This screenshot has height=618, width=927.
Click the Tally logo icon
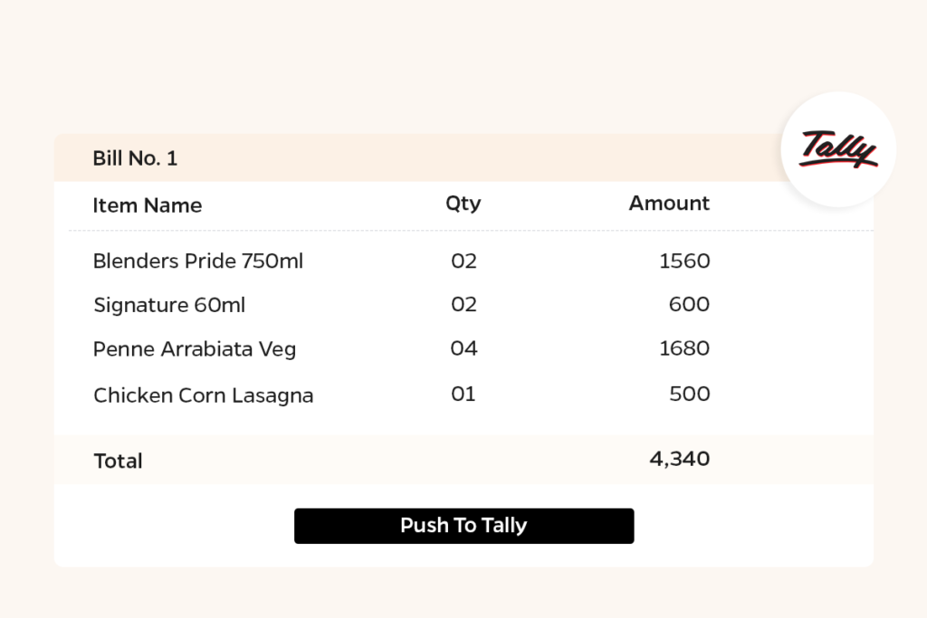[x=838, y=150]
